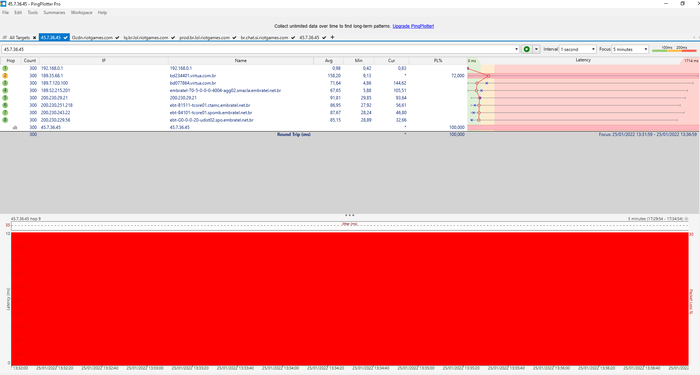Click the hop 1 green circle icon

coord(5,68)
